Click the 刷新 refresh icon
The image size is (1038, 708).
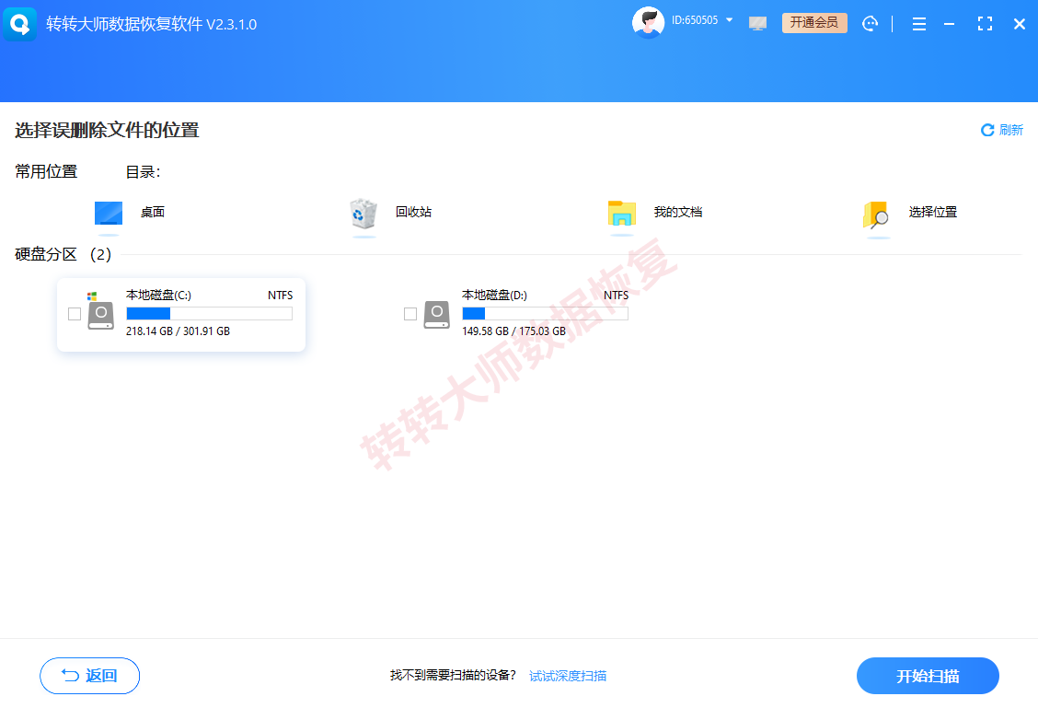(x=987, y=130)
